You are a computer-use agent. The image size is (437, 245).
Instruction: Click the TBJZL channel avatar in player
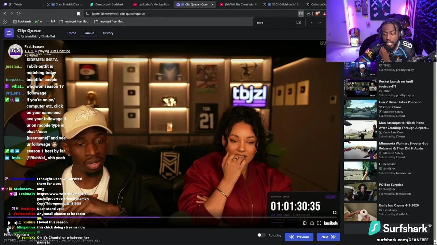(15, 51)
